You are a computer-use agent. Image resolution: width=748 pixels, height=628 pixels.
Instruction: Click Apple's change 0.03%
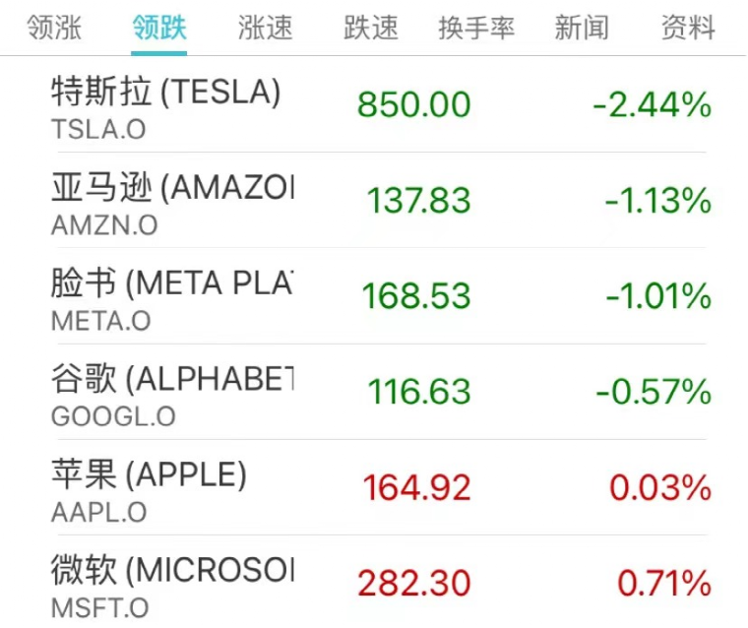click(x=660, y=487)
